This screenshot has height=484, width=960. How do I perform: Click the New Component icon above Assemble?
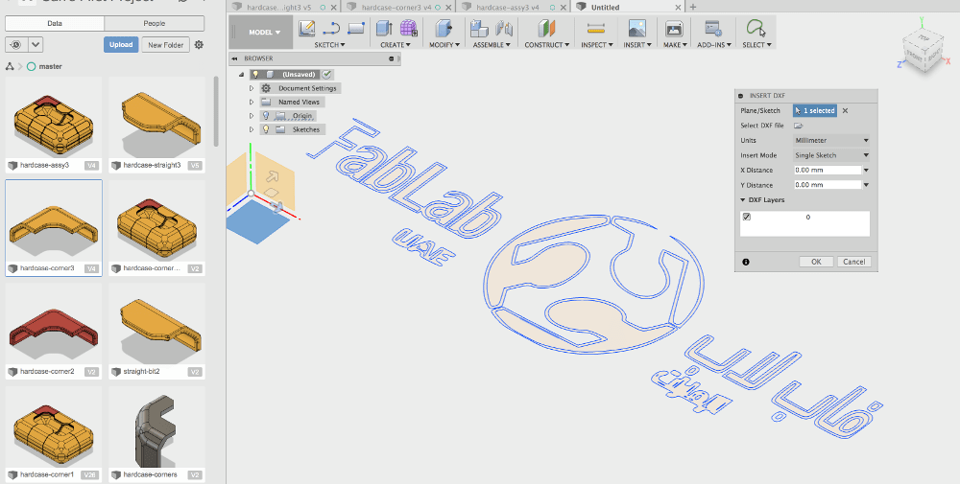pyautogui.click(x=479, y=29)
